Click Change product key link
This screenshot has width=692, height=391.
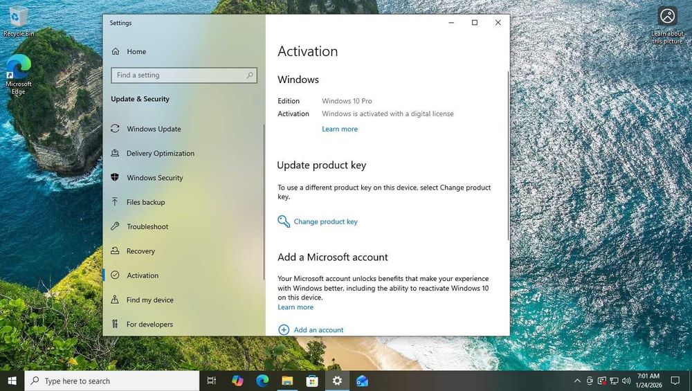tap(325, 221)
